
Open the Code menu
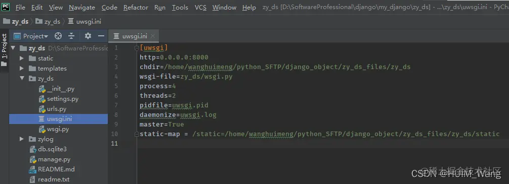click(x=109, y=8)
